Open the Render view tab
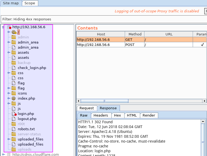 (149, 115)
